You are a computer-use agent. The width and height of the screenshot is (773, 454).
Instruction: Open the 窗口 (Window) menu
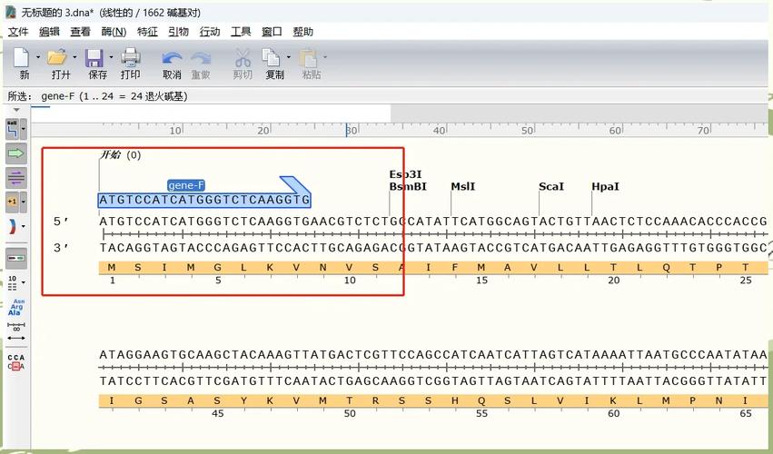(x=272, y=32)
